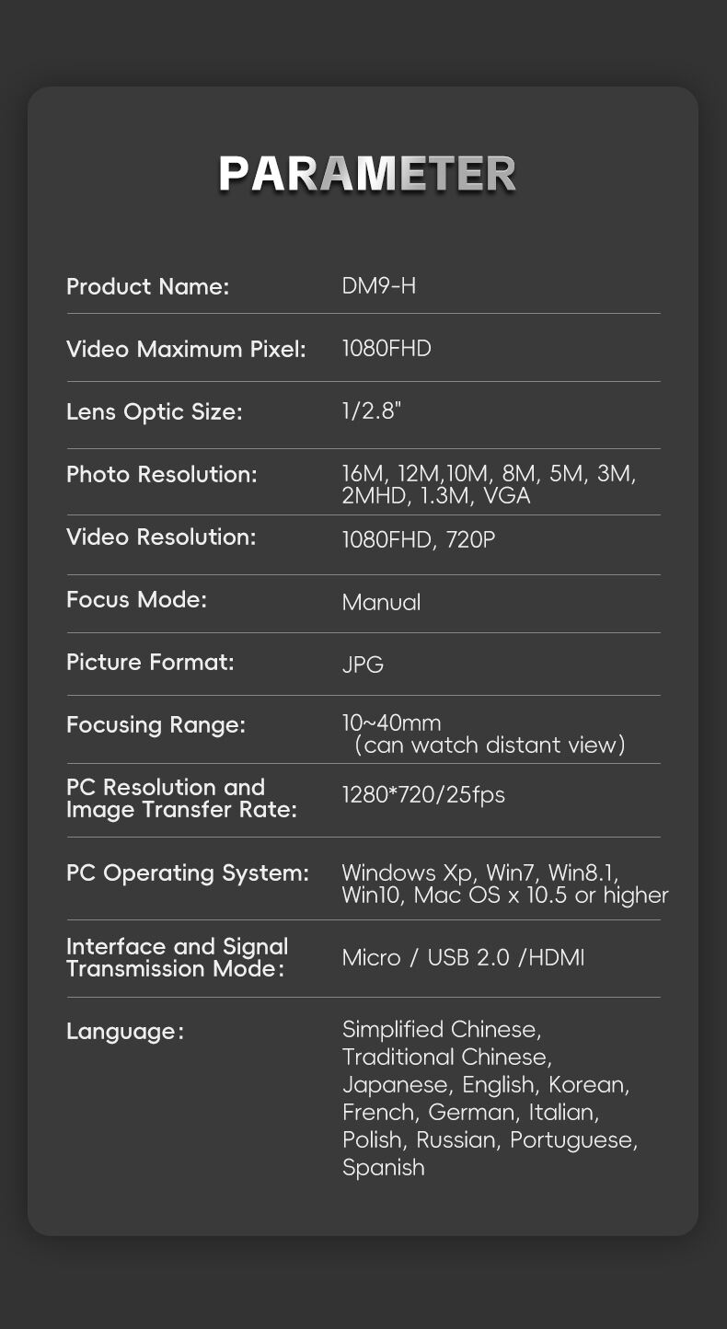The width and height of the screenshot is (727, 1329).
Task: Select the Manual focus mode value
Action: point(381,602)
